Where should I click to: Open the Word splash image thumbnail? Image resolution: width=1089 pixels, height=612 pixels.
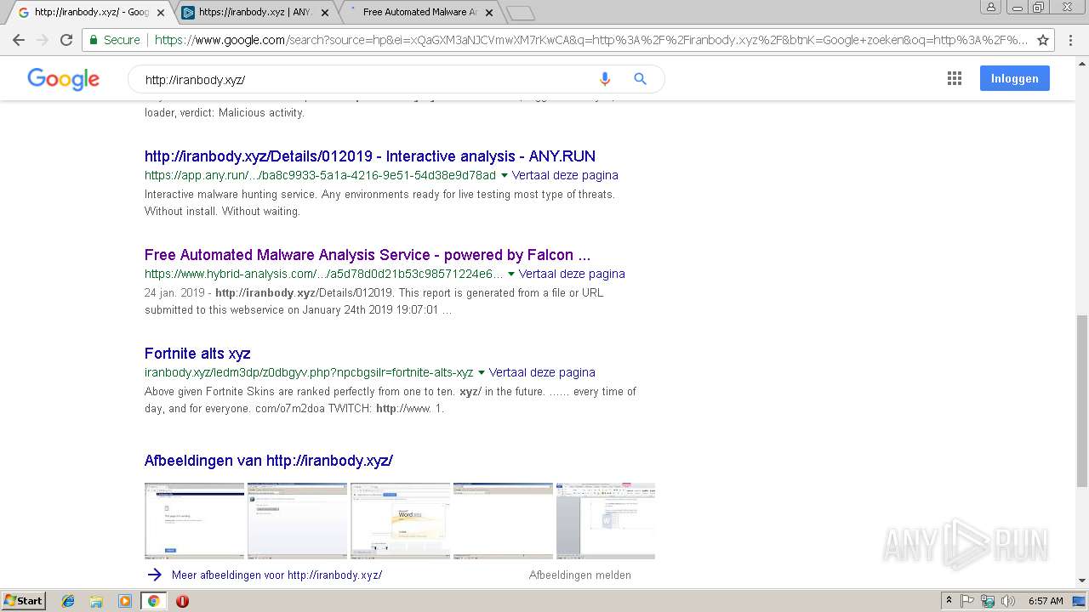400,521
